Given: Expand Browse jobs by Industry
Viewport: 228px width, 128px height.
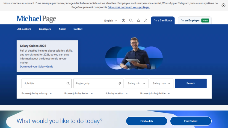Looking at the screenshot, I should (x=37, y=93).
